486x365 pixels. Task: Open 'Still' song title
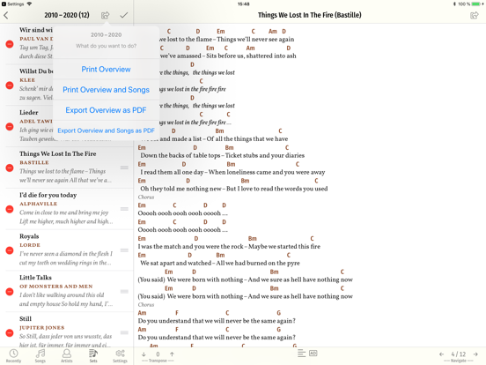click(x=26, y=319)
